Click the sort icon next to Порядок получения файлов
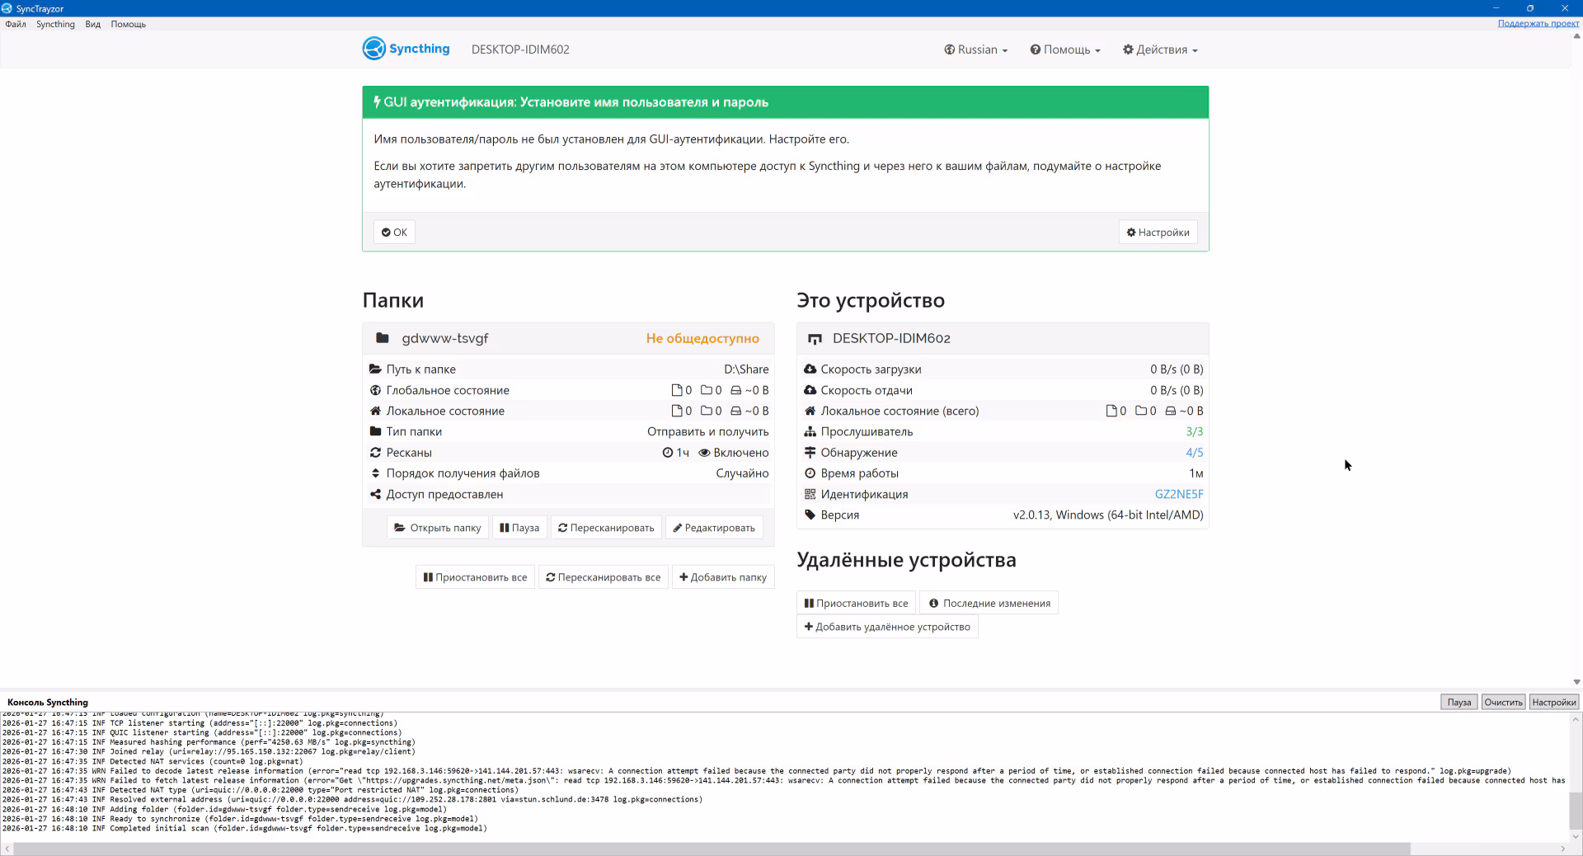The image size is (1583, 856). 375,473
